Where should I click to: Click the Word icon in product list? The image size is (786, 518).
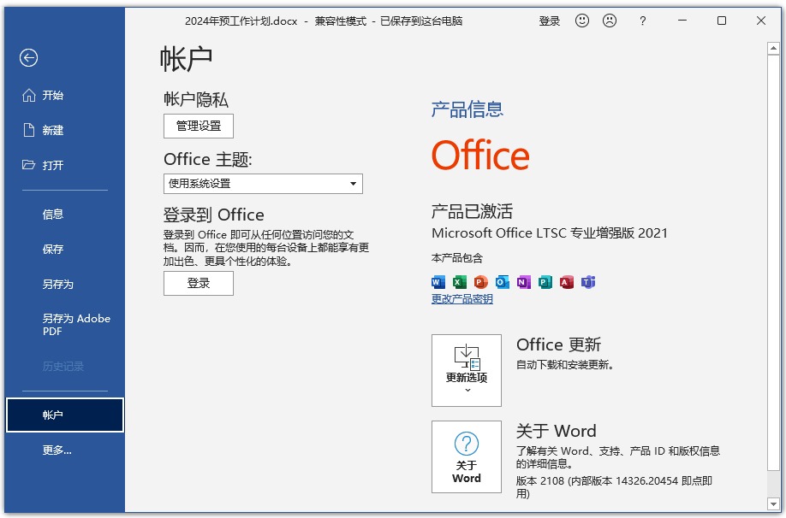tap(438, 282)
